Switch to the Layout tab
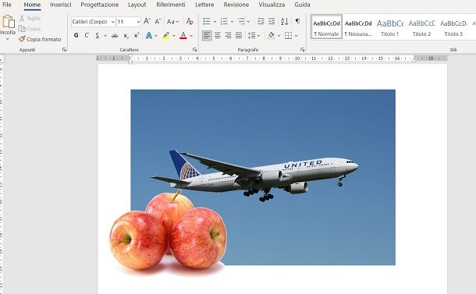 pyautogui.click(x=137, y=5)
